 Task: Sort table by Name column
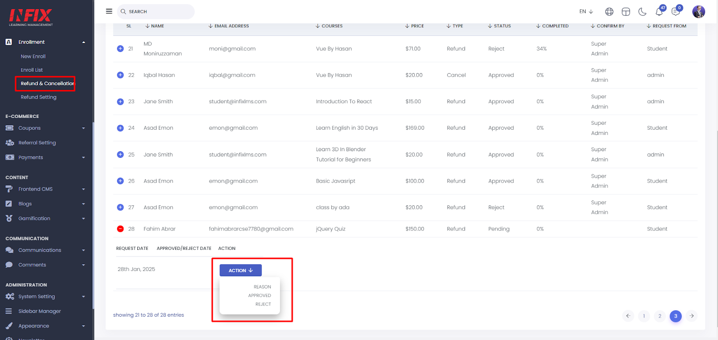pyautogui.click(x=155, y=26)
